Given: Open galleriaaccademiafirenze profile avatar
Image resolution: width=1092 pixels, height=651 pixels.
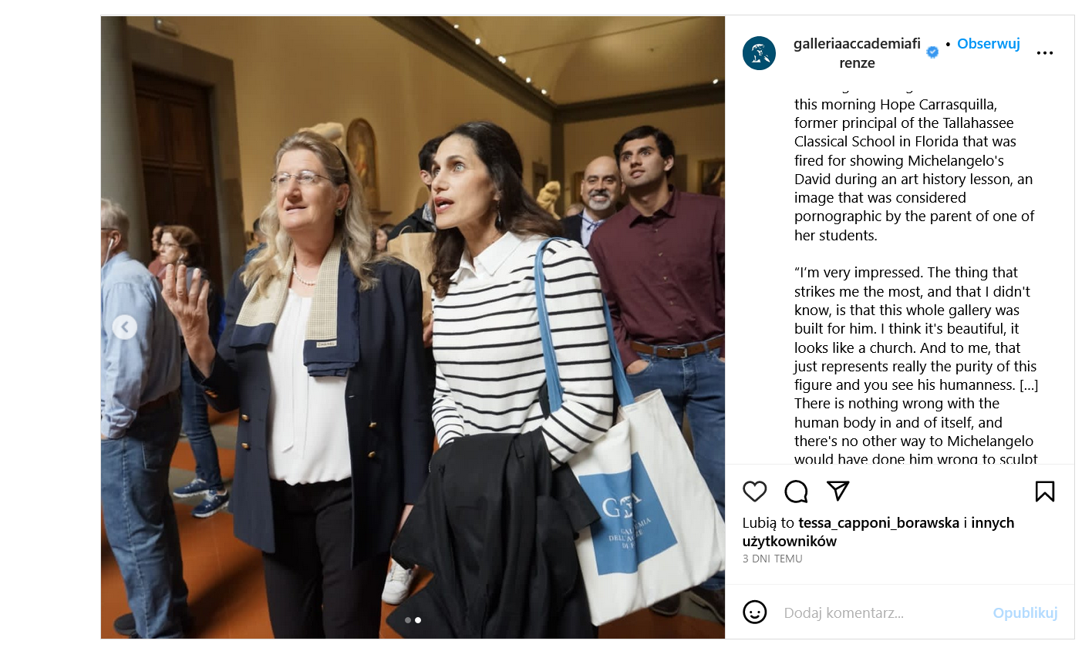Looking at the screenshot, I should pos(759,53).
